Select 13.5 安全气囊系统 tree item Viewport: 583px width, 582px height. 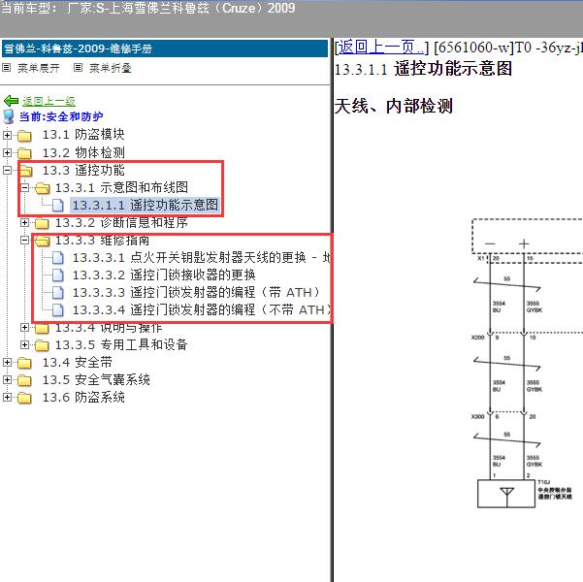[96, 380]
